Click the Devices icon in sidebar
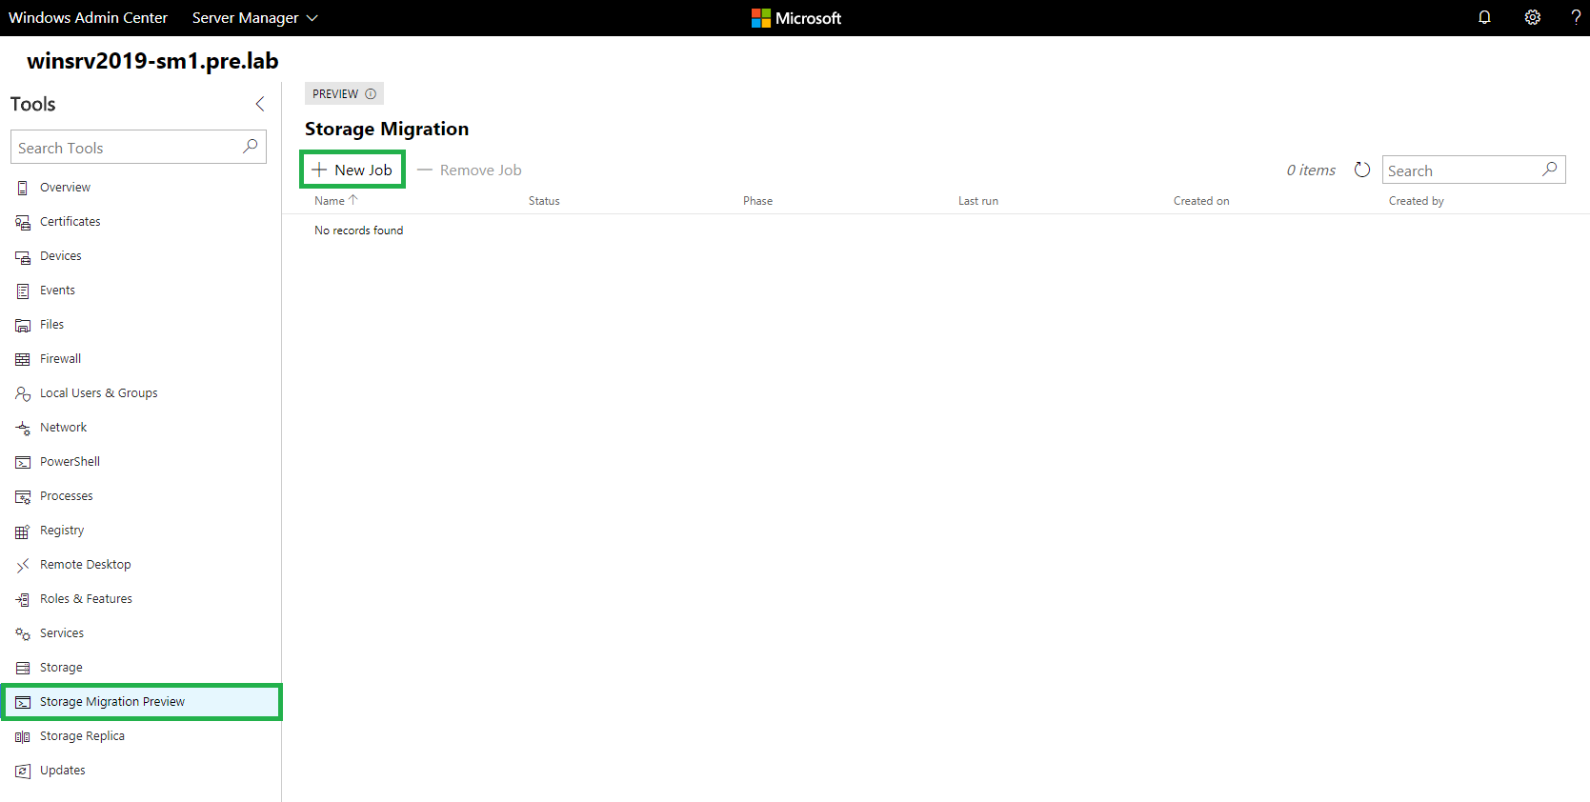This screenshot has height=802, width=1590. pos(23,256)
